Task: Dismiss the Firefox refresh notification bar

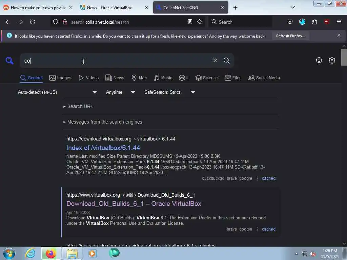Action: click(339, 35)
